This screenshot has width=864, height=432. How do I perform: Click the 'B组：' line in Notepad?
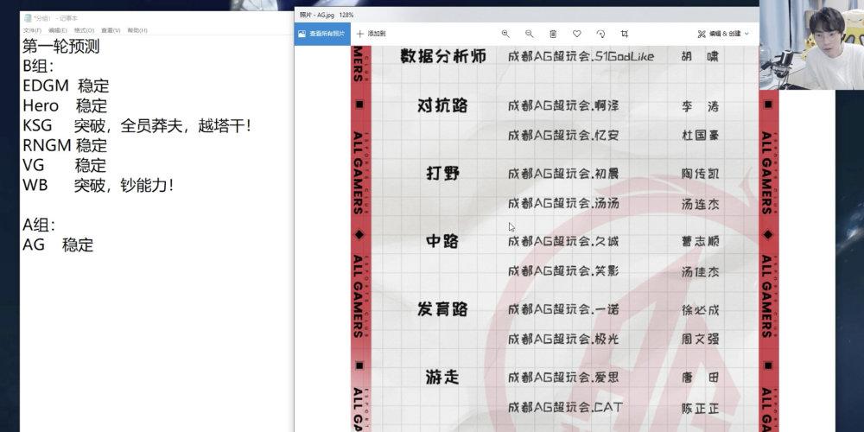(38, 67)
